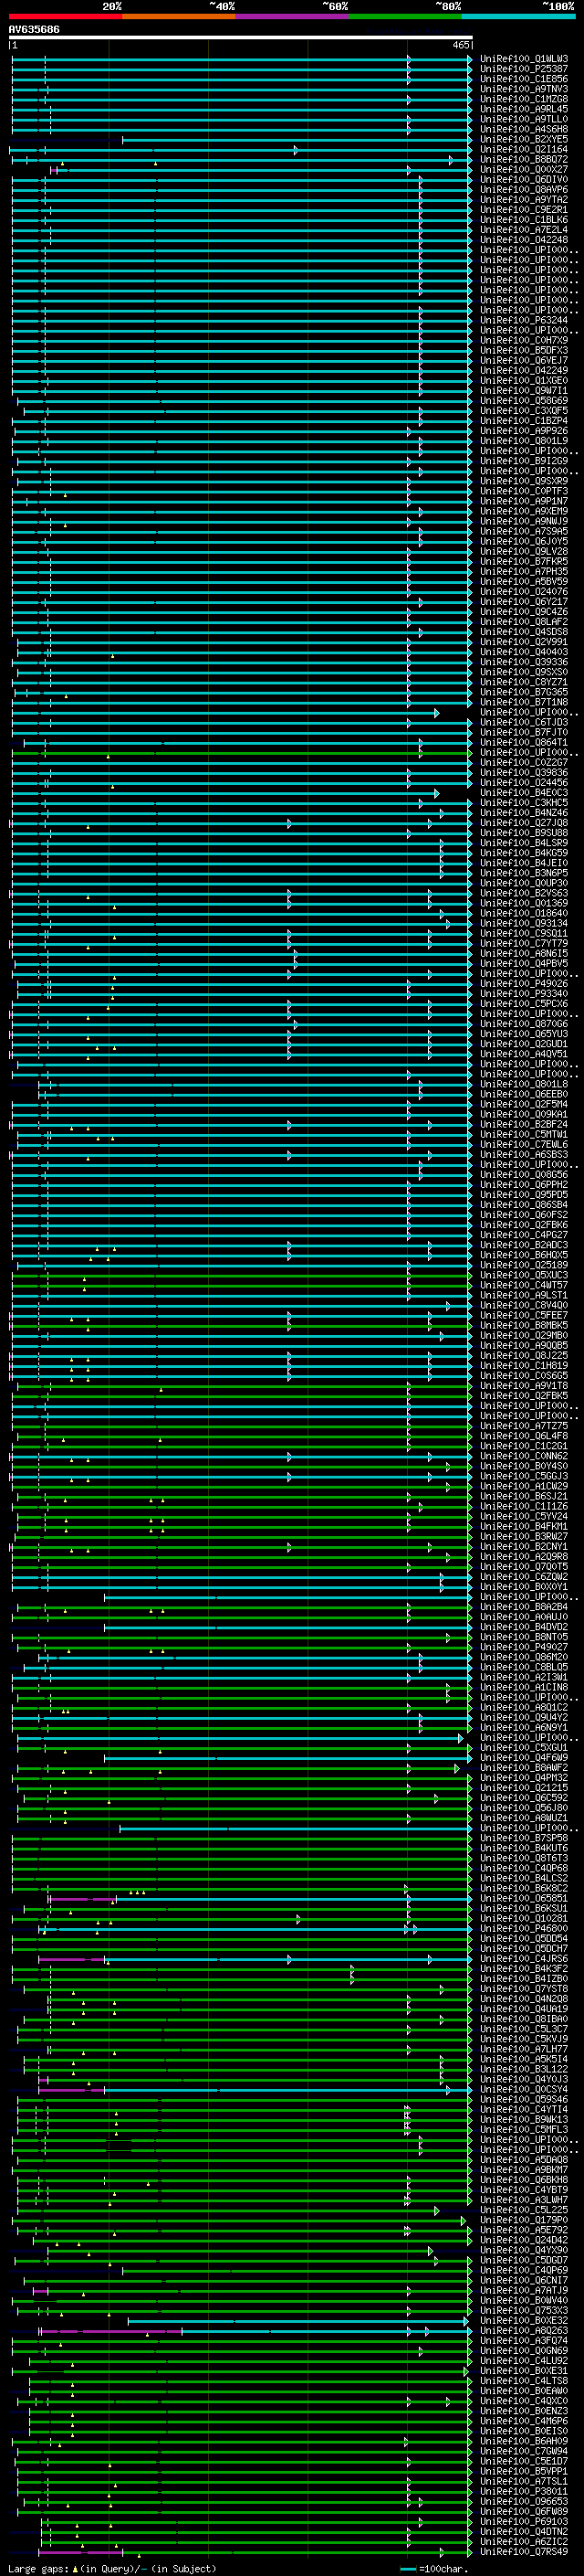
Task: Select label UniRef100_C4YBT9
Action: click(x=524, y=2189)
